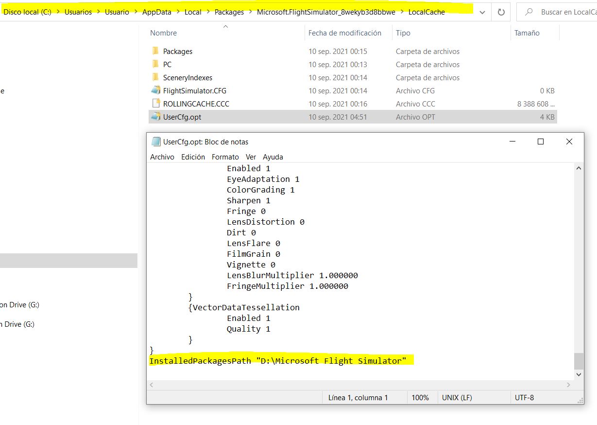Click the Vignette 0 line
The height and width of the screenshot is (425, 597).
(251, 265)
